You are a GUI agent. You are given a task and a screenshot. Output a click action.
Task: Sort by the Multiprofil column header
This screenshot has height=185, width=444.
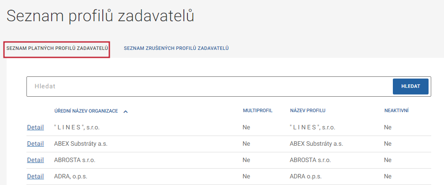257,110
